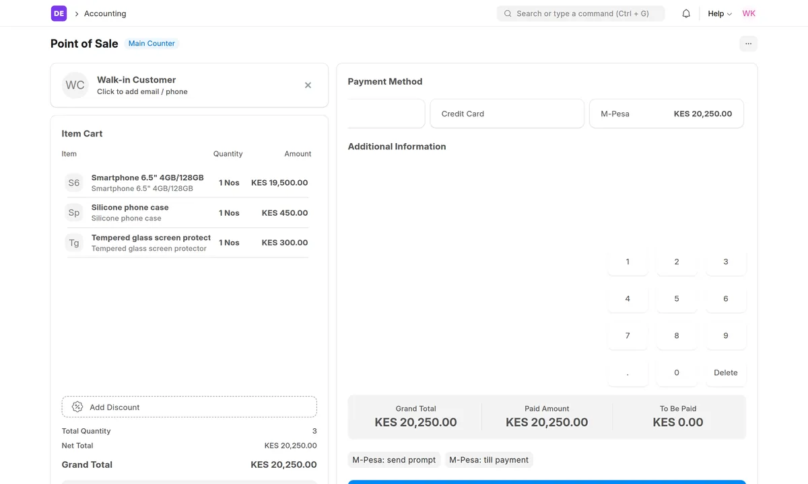The height and width of the screenshot is (484, 808).
Task: Tap numpad key 8
Action: coord(677,335)
